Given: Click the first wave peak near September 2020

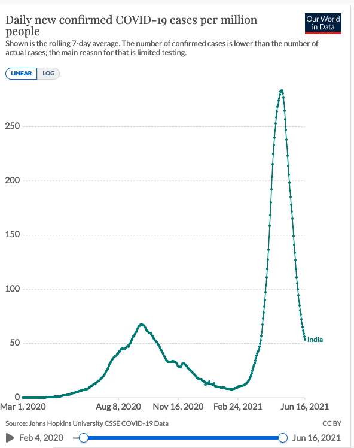Looking at the screenshot, I should (x=141, y=325).
